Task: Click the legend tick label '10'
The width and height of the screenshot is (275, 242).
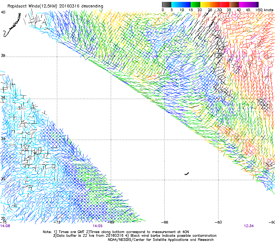Action: point(182,10)
